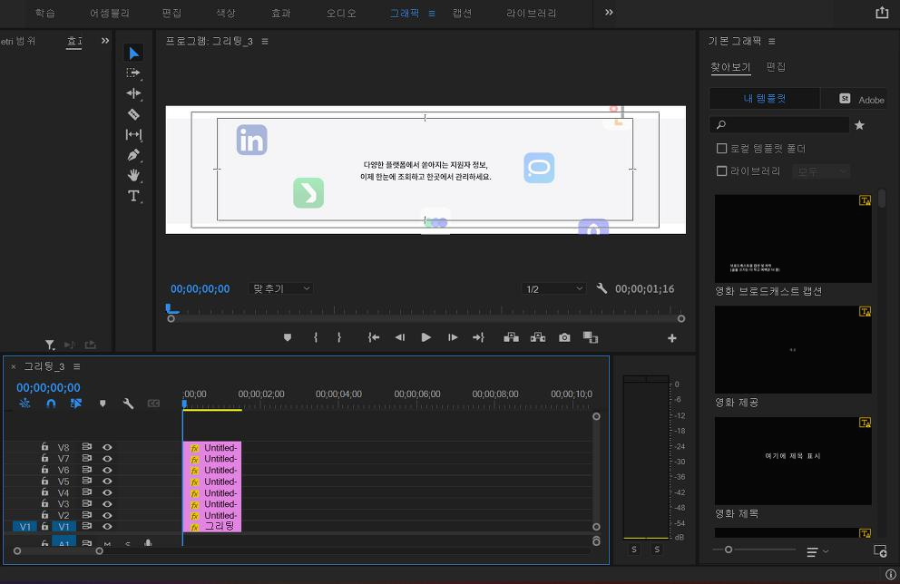The height and width of the screenshot is (584, 900).
Task: Enable 로컬 템플릿 폴더 checkbox
Action: click(x=721, y=149)
